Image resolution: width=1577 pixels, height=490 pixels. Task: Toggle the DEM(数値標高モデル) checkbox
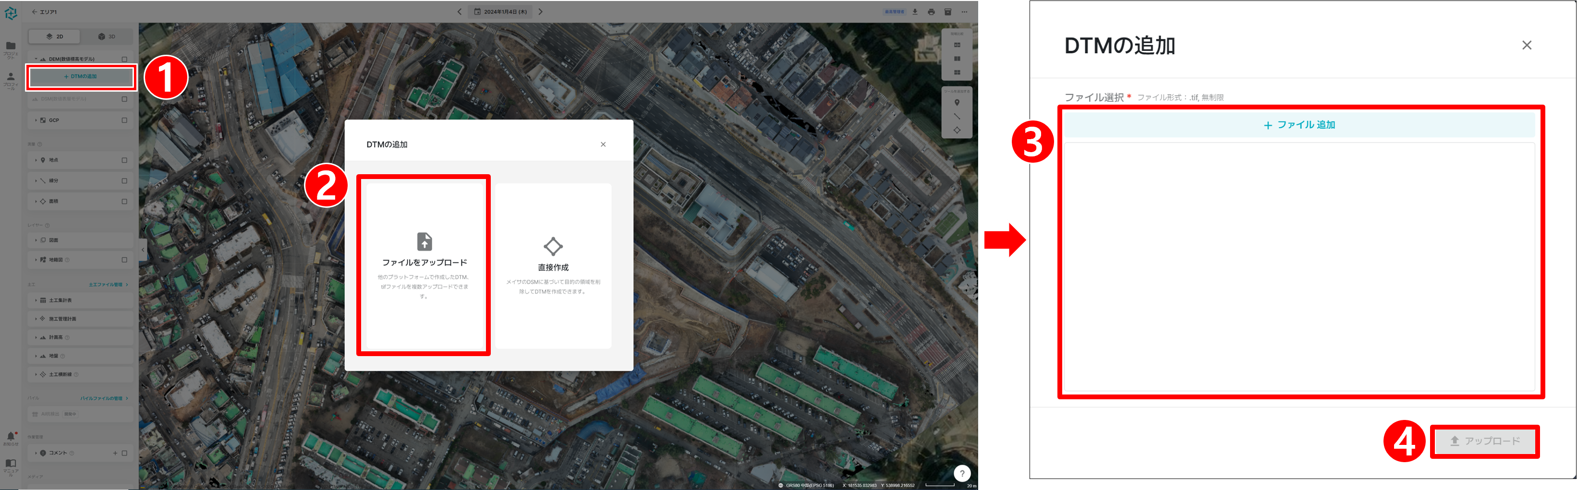(x=124, y=60)
